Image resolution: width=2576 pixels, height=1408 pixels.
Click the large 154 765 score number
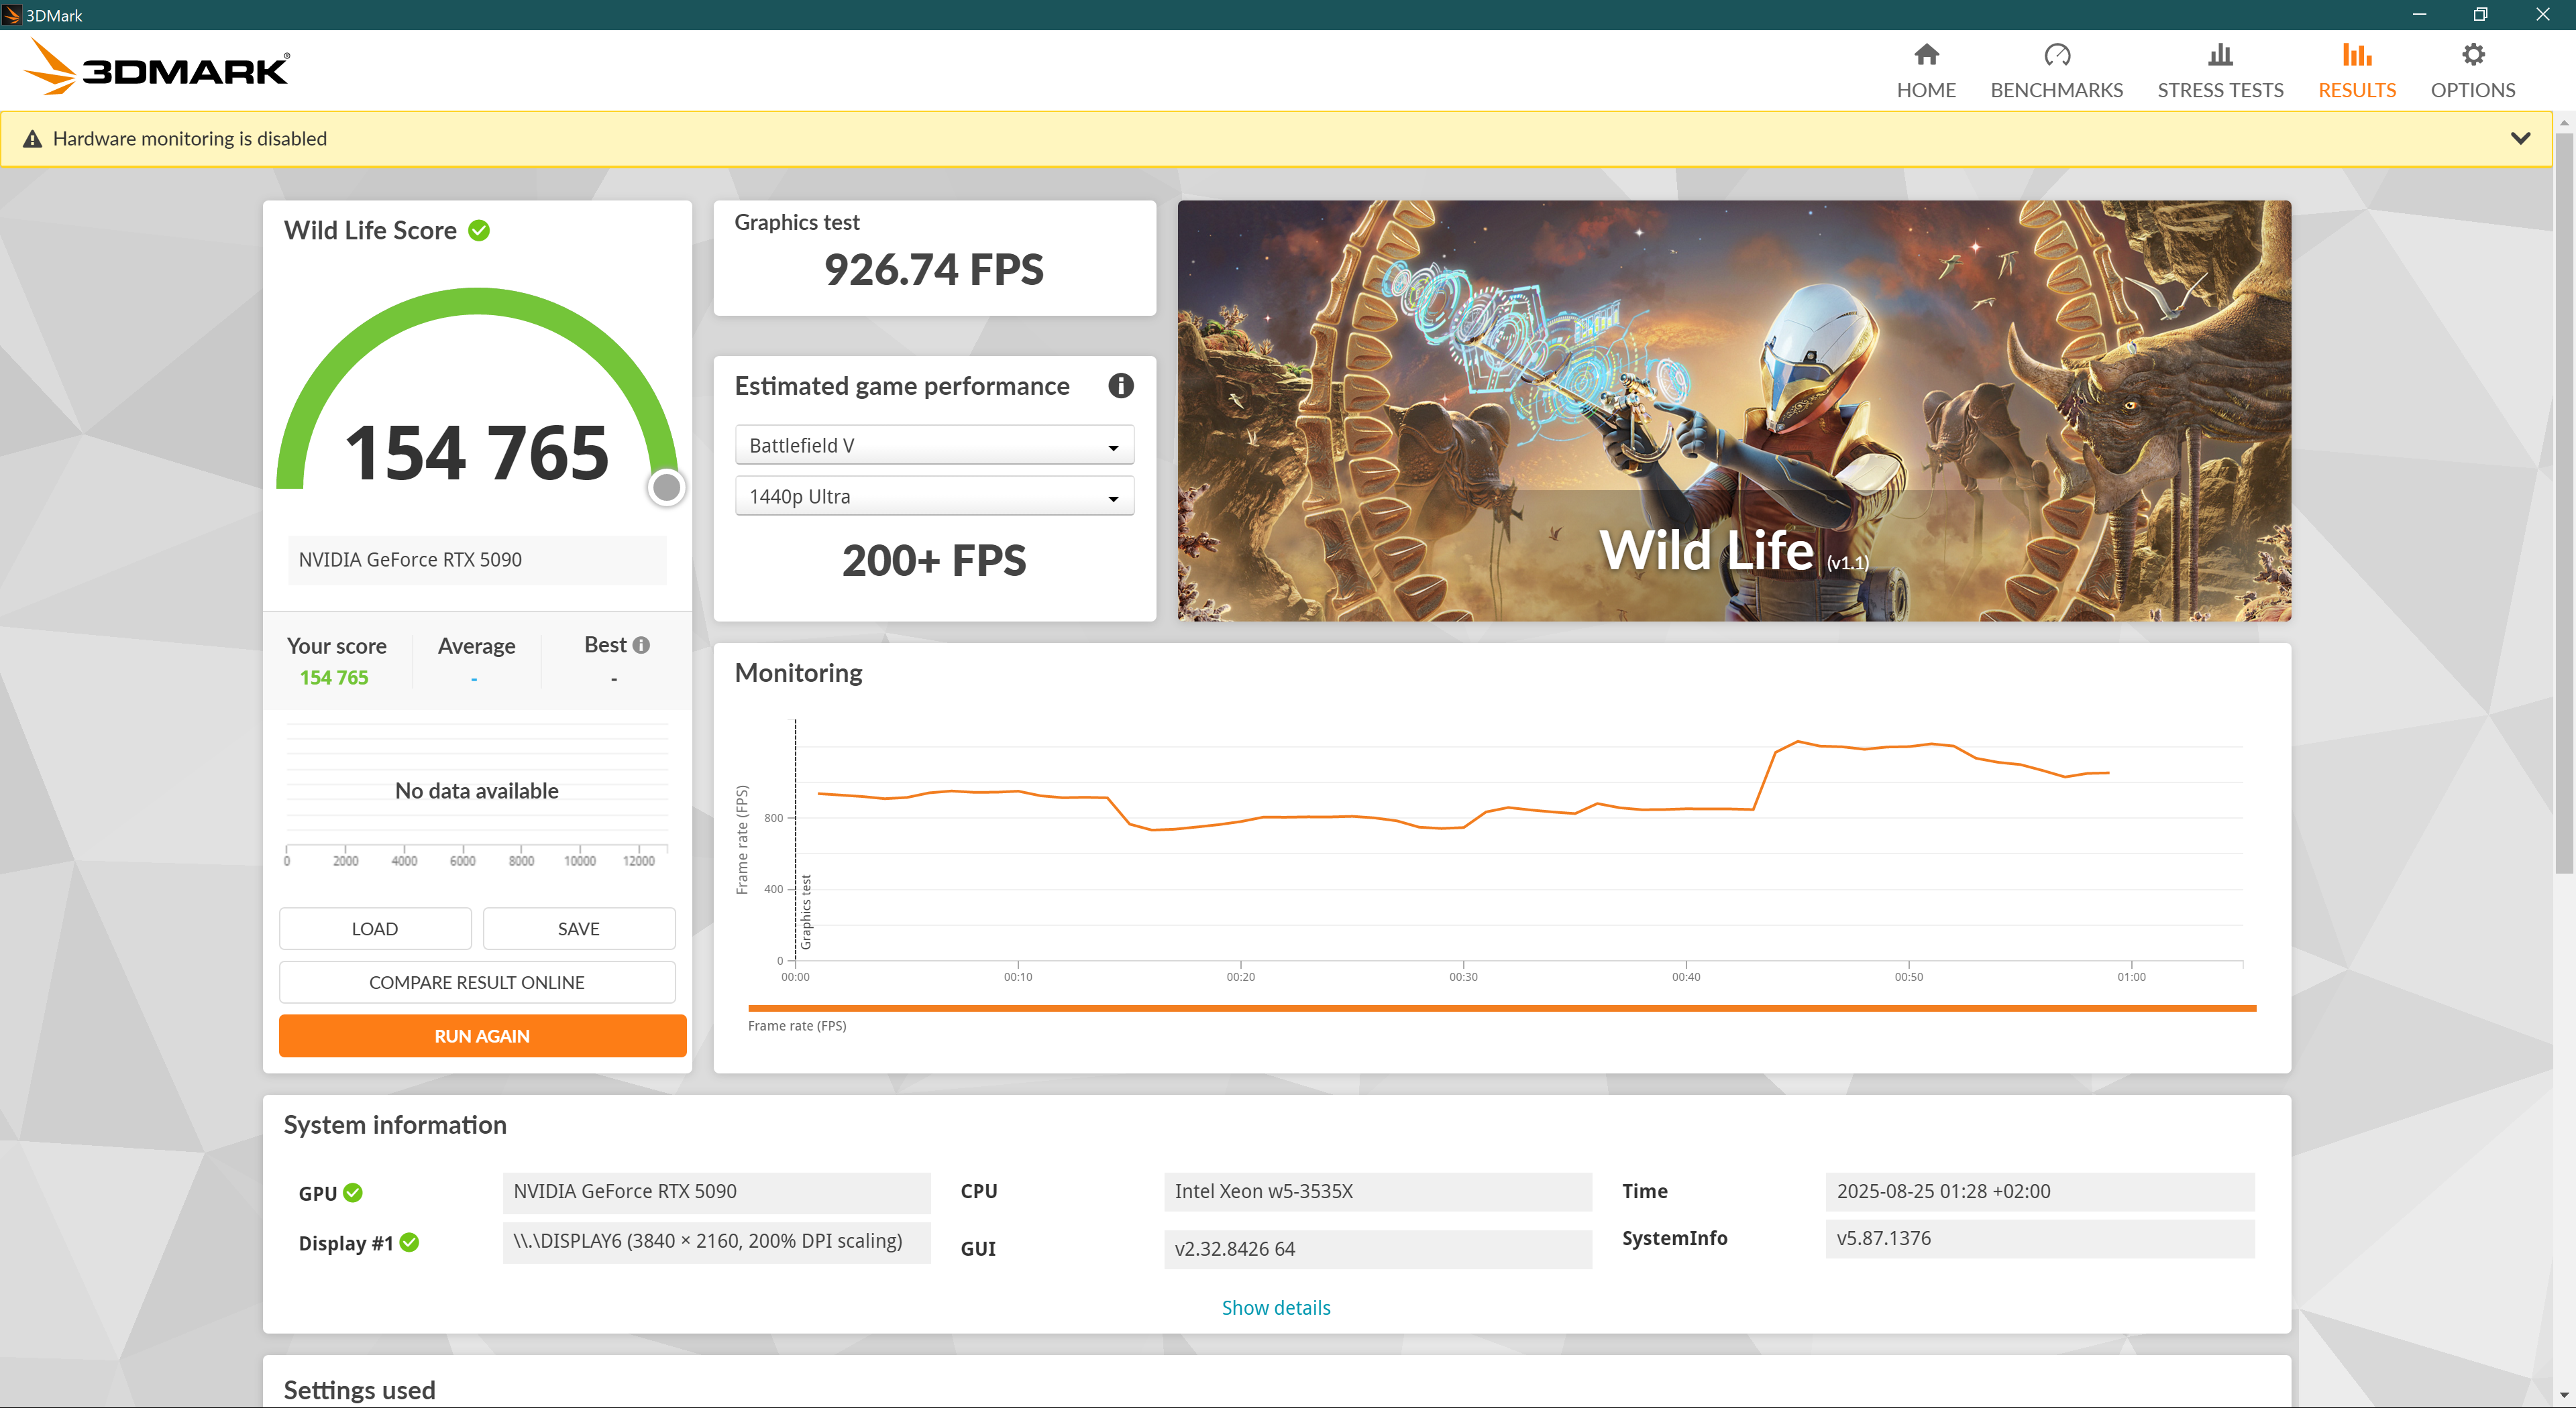tap(477, 453)
